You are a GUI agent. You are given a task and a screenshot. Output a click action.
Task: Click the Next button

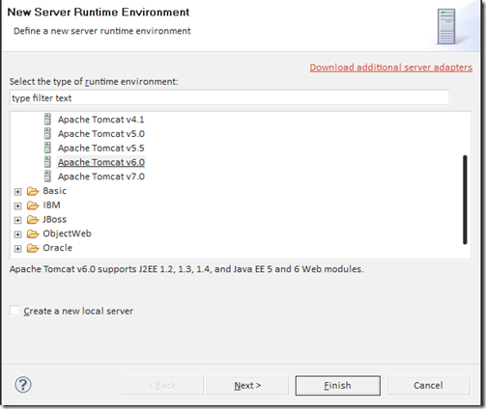(247, 385)
